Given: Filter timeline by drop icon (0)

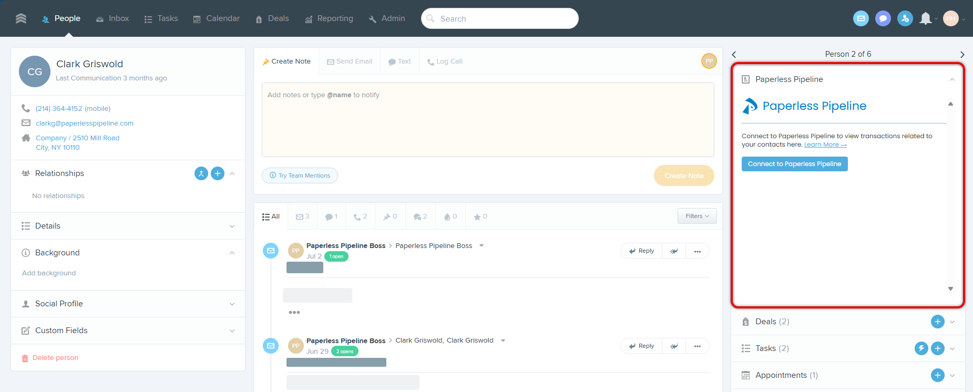Looking at the screenshot, I should tap(450, 216).
